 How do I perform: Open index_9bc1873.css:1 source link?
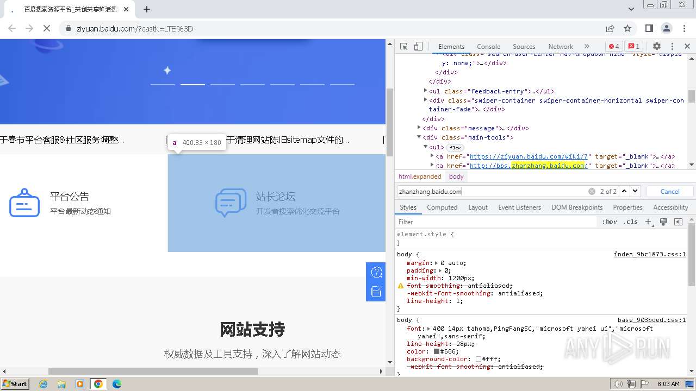(x=650, y=254)
